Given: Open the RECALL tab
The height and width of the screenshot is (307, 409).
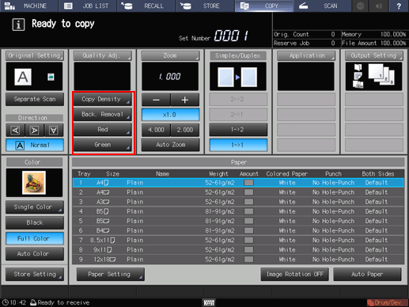Looking at the screenshot, I should coord(146,6).
